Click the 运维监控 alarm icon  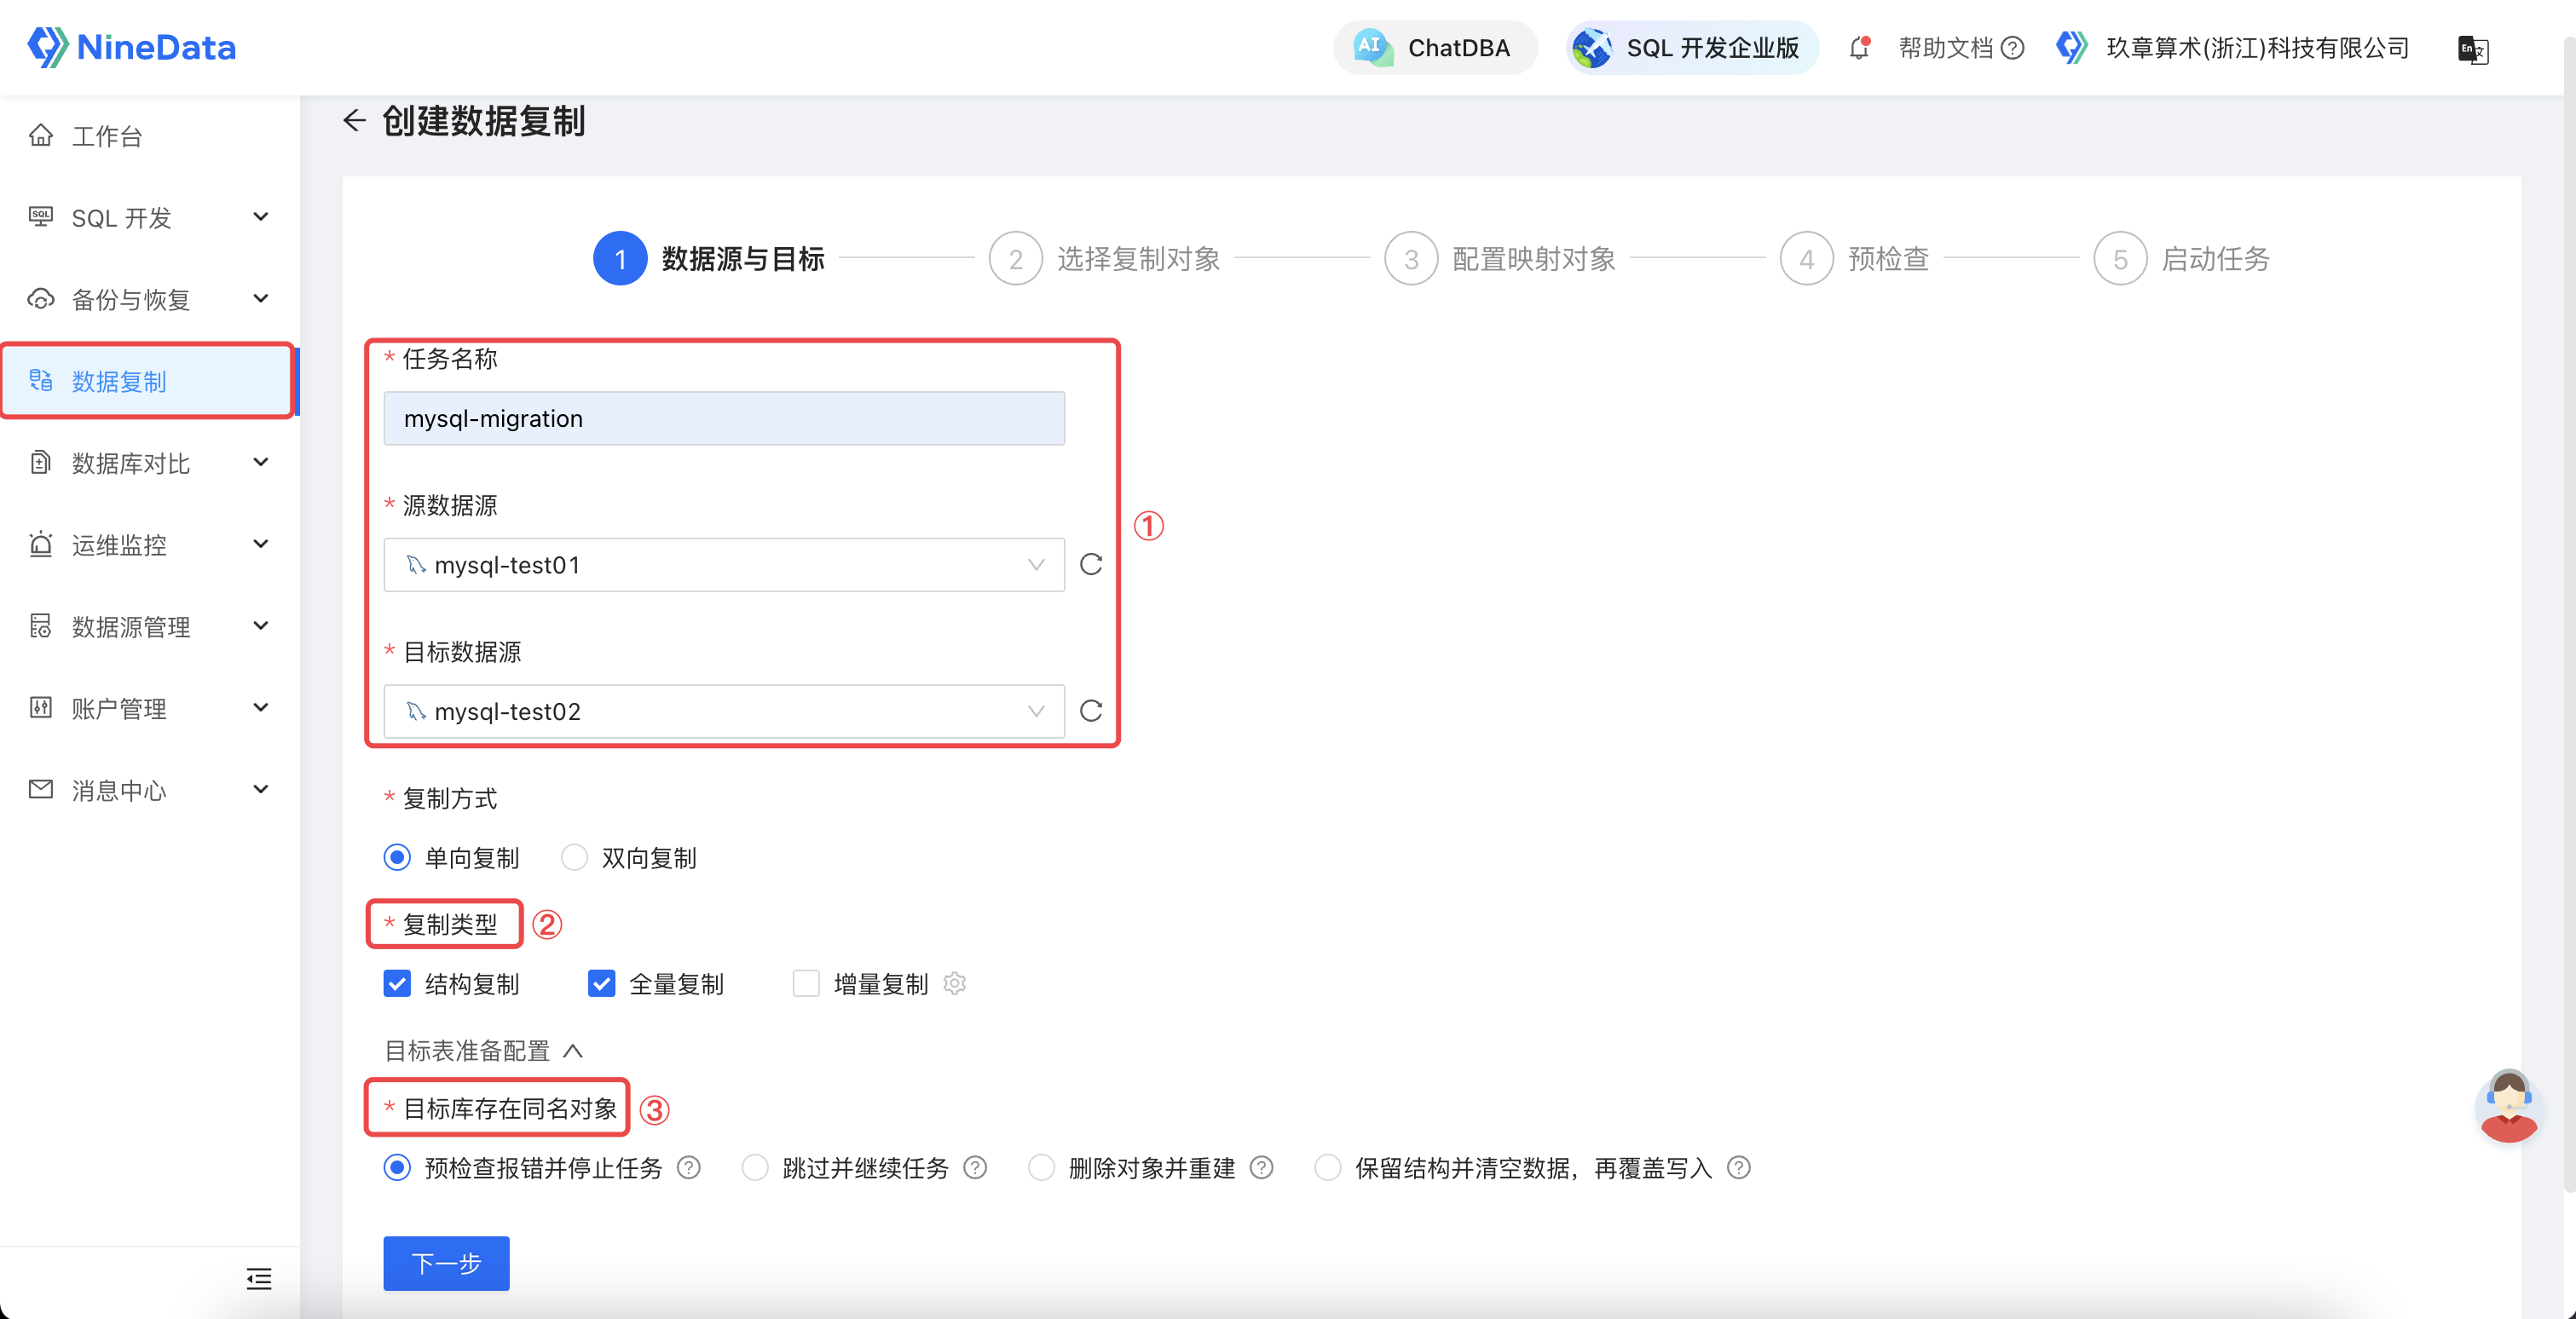pos(40,544)
